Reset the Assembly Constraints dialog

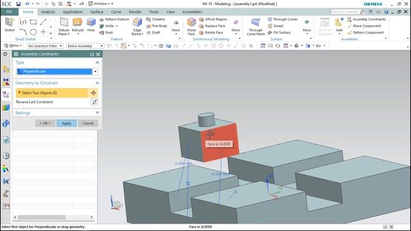(x=92, y=54)
